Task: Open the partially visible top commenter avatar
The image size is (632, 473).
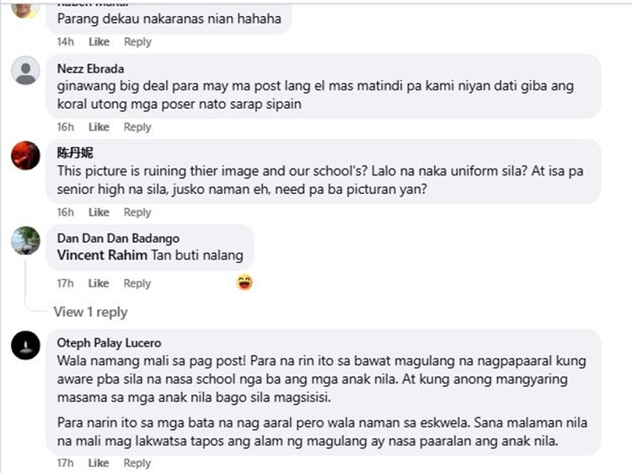Action: [x=25, y=9]
